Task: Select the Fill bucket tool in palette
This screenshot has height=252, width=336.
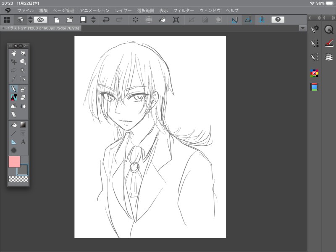Action: pyautogui.click(x=14, y=124)
